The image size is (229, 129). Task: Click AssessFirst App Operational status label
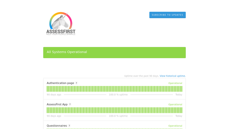[x=175, y=104]
